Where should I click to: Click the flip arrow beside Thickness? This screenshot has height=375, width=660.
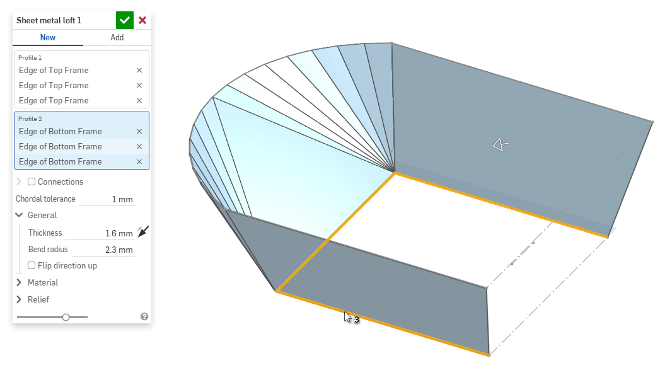click(x=144, y=233)
